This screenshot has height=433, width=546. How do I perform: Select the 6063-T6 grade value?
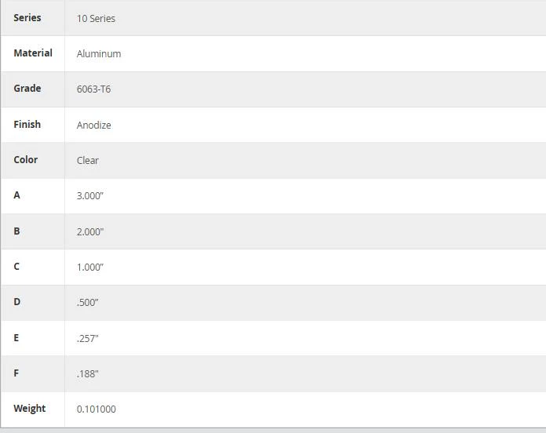(93, 89)
